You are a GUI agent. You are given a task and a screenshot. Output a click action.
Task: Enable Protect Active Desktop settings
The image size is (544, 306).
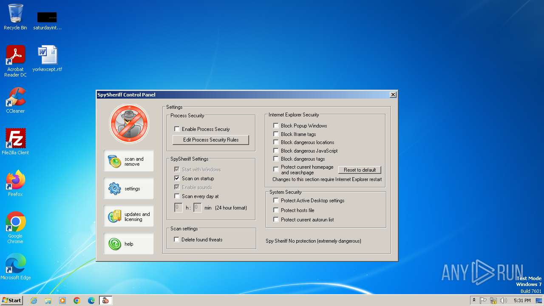276,201
